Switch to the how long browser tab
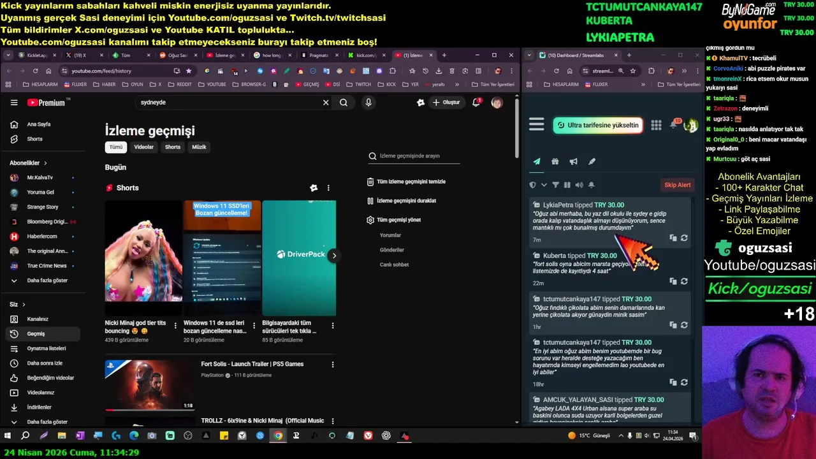816x459 pixels. [x=271, y=55]
